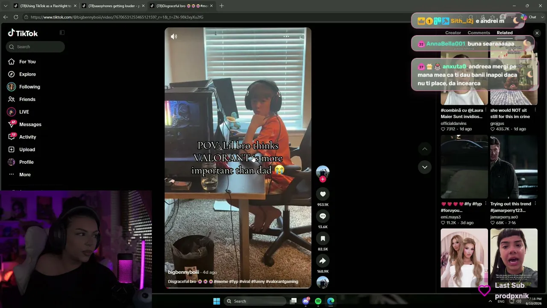Click the browser address bar URL
Viewport: 547px width, 308px height.
click(x=117, y=17)
